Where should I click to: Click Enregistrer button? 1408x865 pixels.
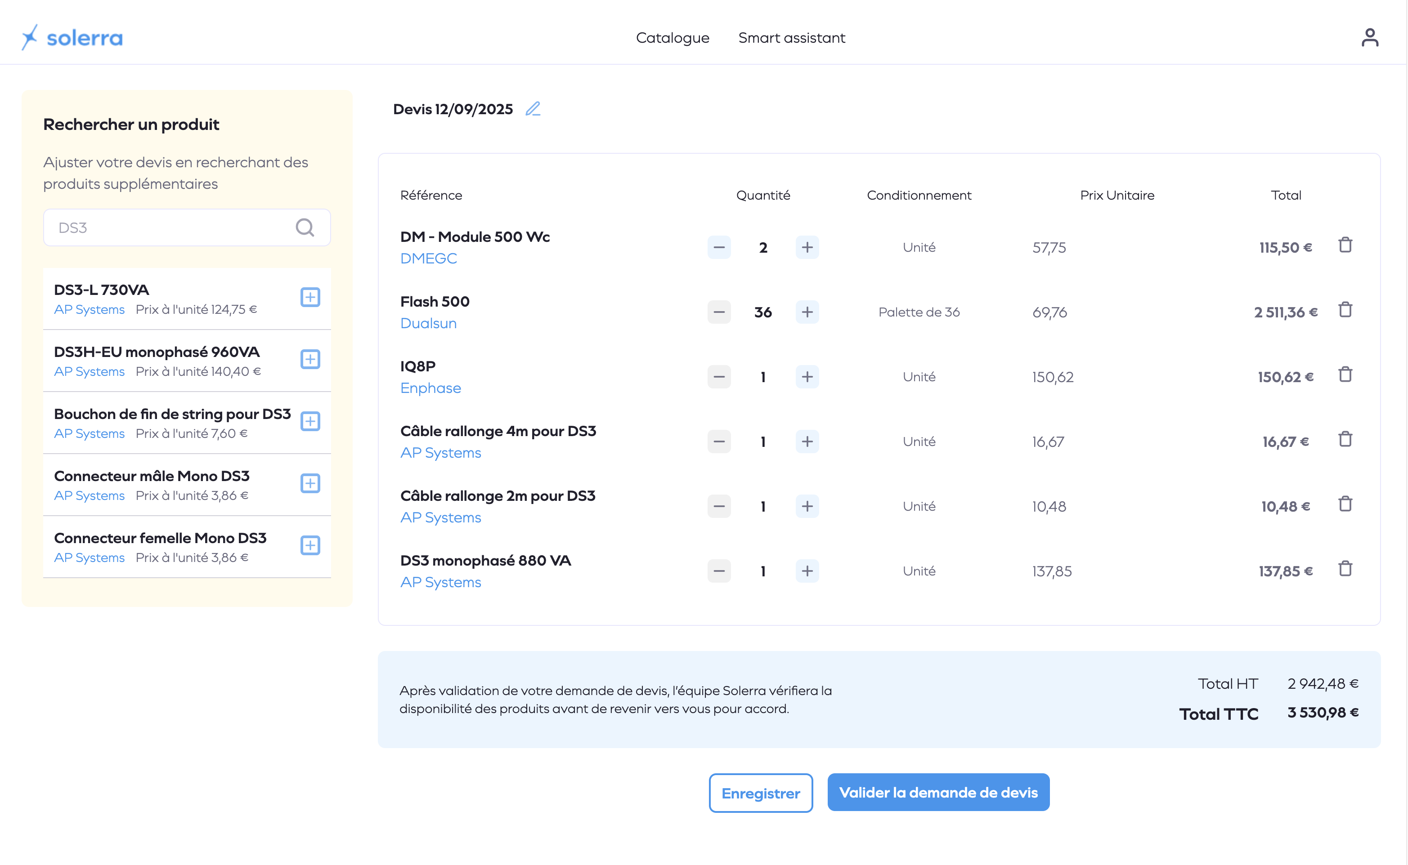[760, 793]
